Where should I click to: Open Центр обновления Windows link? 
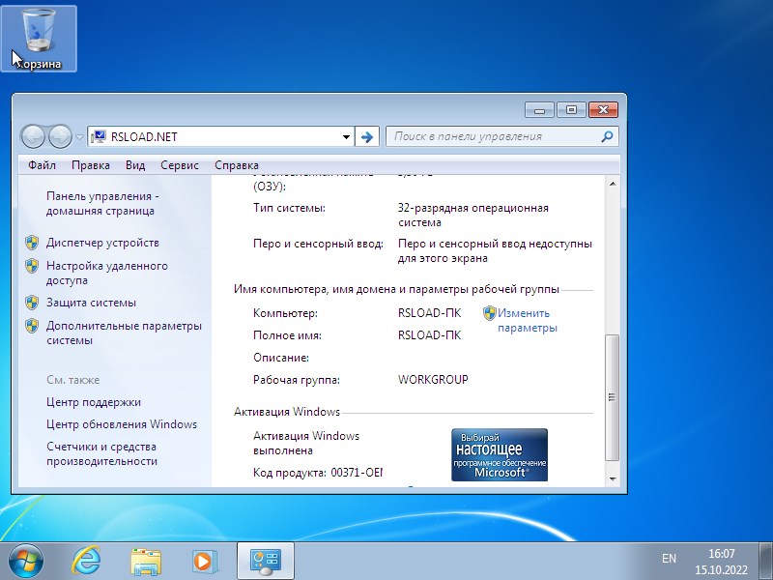(x=122, y=424)
